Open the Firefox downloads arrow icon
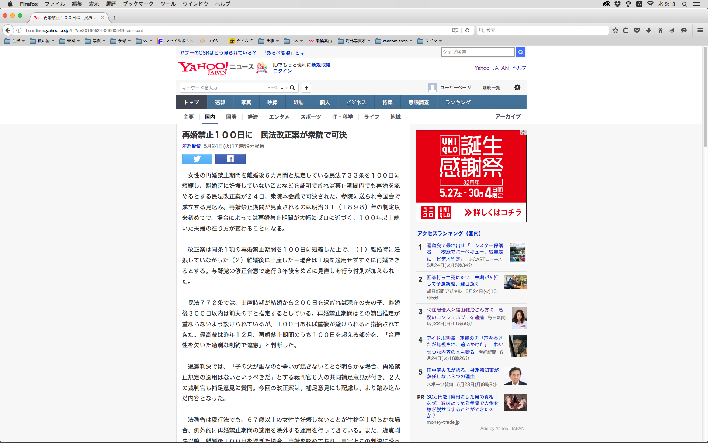 (648, 30)
